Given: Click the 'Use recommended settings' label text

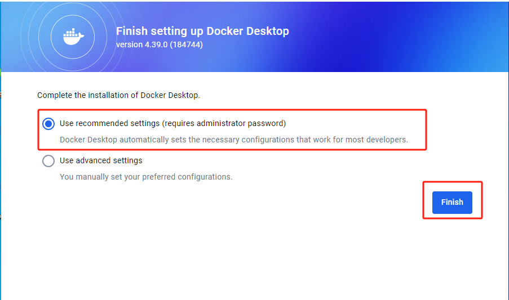Looking at the screenshot, I should (110, 123).
